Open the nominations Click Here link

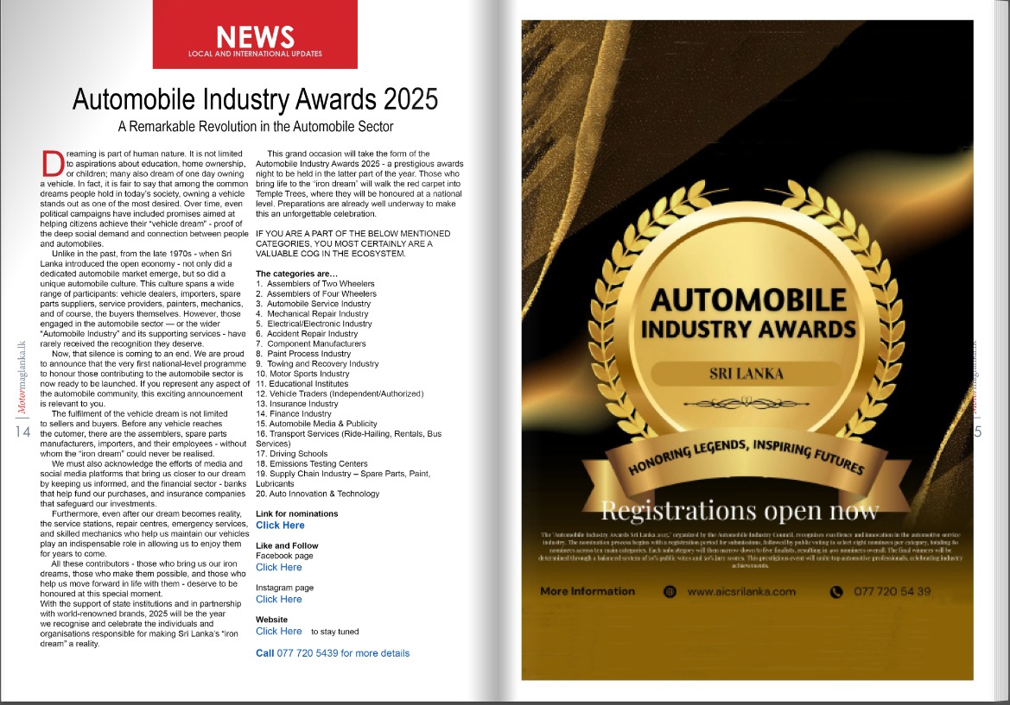(x=280, y=525)
